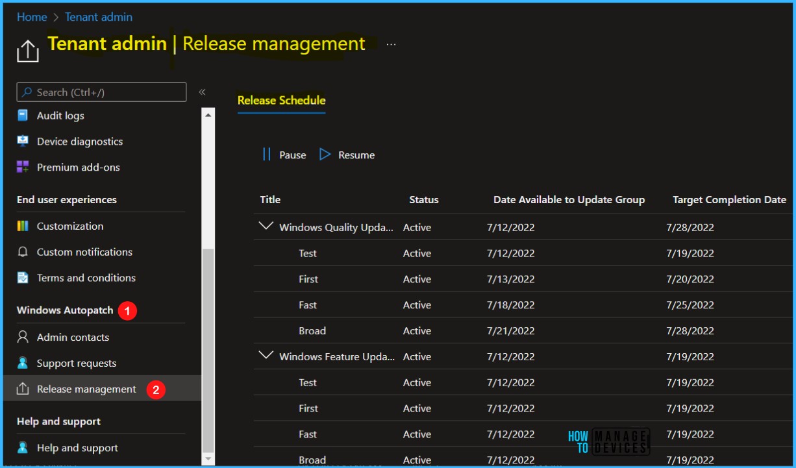796x468 pixels.
Task: Select the Fast row under Feature Update
Action: click(x=523, y=434)
